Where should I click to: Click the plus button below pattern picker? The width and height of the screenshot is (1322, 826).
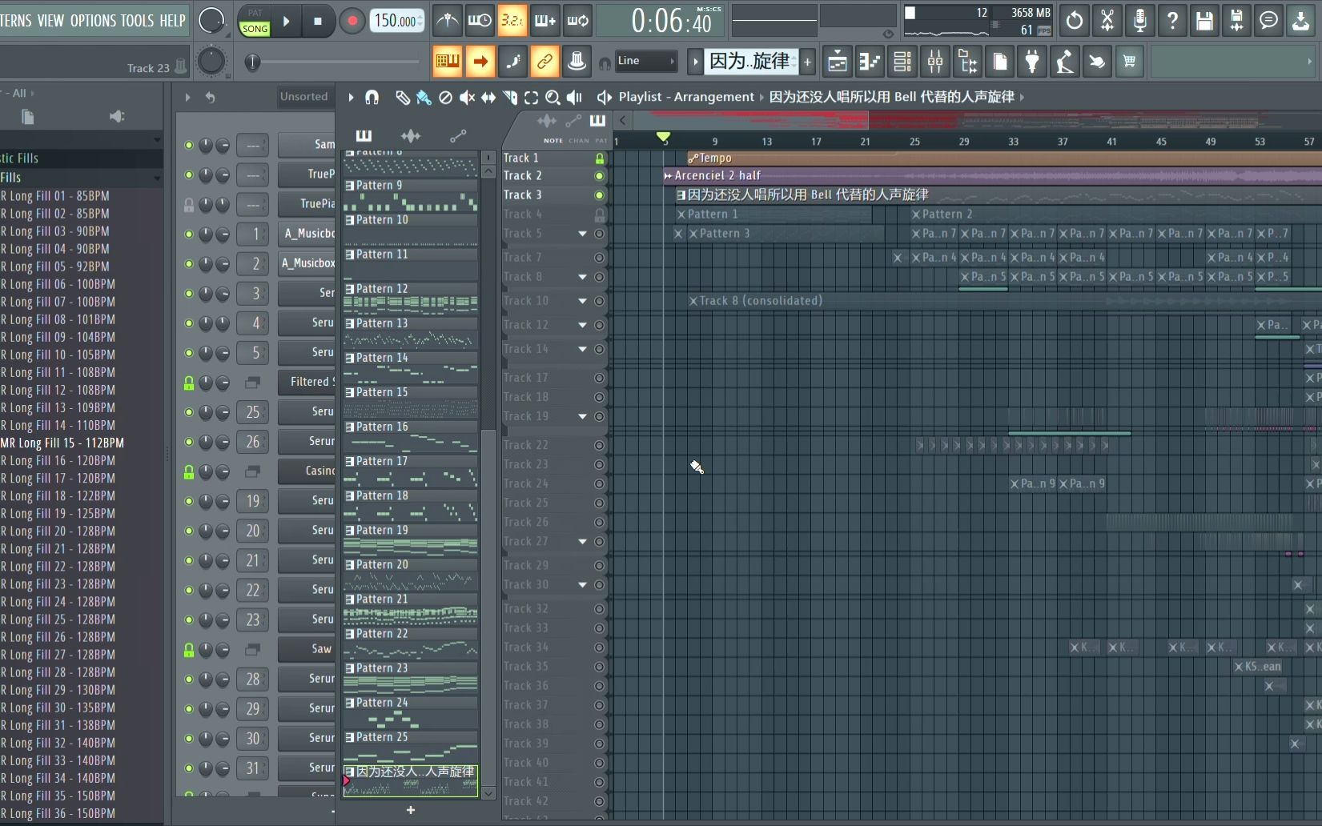tap(411, 810)
